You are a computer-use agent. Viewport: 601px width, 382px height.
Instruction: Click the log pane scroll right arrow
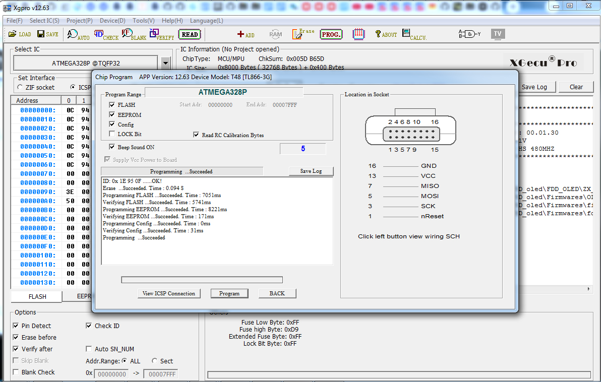click(x=589, y=289)
